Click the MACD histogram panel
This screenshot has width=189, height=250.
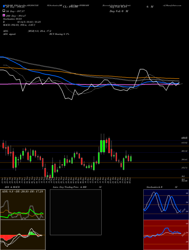[23, 235]
